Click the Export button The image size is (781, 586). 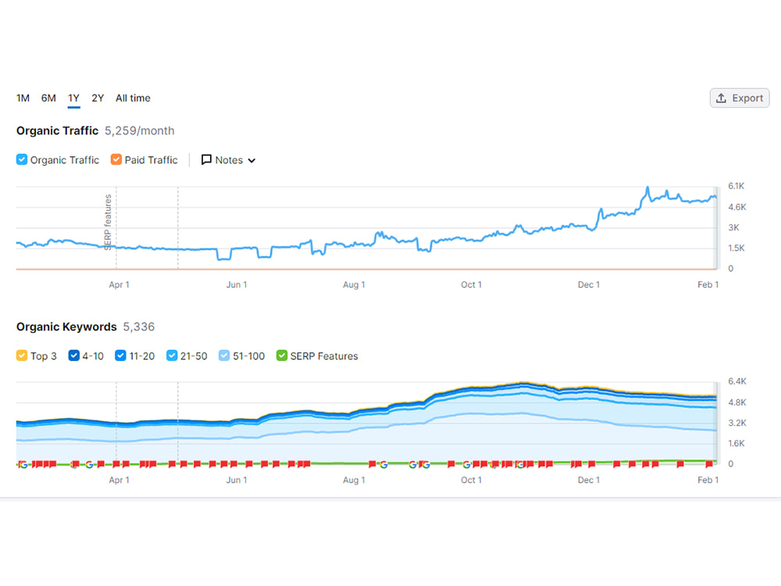740,98
